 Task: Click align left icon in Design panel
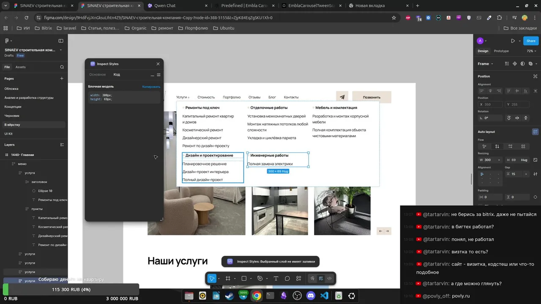pyautogui.click(x=483, y=91)
